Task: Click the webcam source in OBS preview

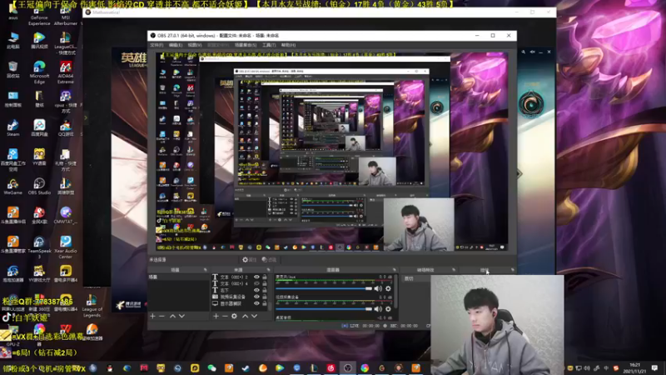Action: point(419,224)
